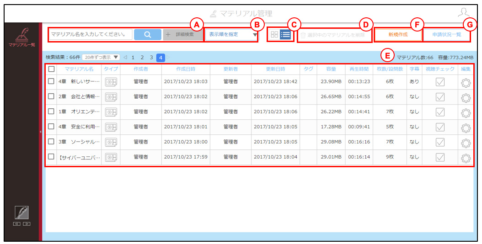Image resolution: width=482 pixels, height=244 pixels.
Task: Open the user profile icon
Action: coord(464,13)
